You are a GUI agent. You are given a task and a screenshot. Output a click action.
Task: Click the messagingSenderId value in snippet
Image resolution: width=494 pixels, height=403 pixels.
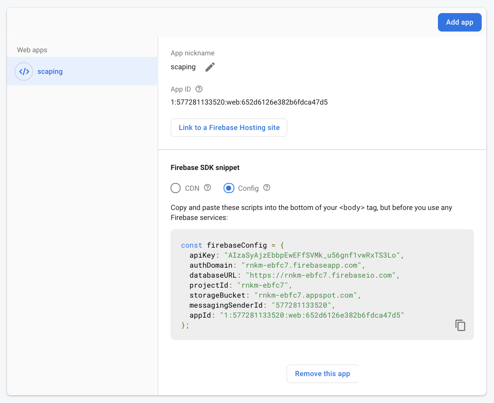(x=302, y=305)
